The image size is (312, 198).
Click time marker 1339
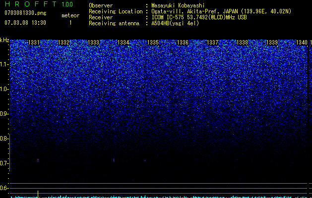pyautogui.click(x=272, y=43)
